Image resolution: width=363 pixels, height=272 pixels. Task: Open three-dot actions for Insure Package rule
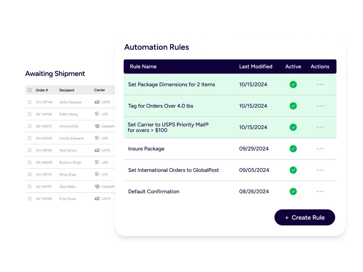point(320,149)
